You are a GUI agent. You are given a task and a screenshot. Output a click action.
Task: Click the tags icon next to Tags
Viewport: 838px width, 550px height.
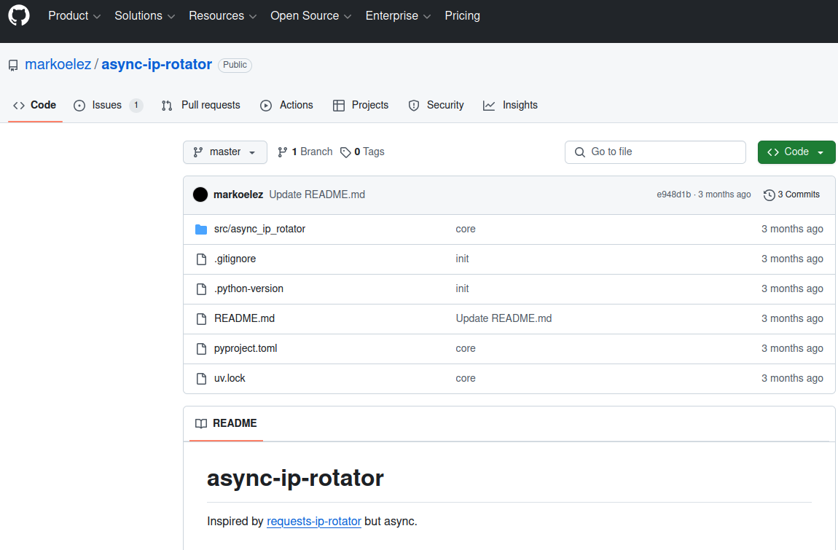pos(345,152)
